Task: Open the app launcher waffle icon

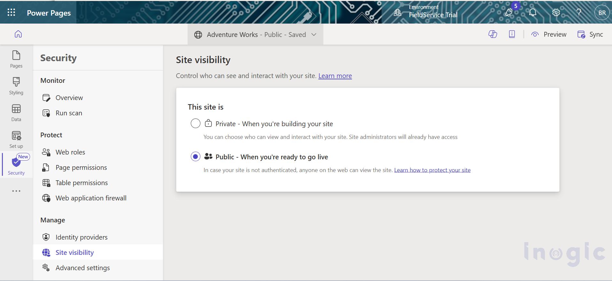Action: 11,12
